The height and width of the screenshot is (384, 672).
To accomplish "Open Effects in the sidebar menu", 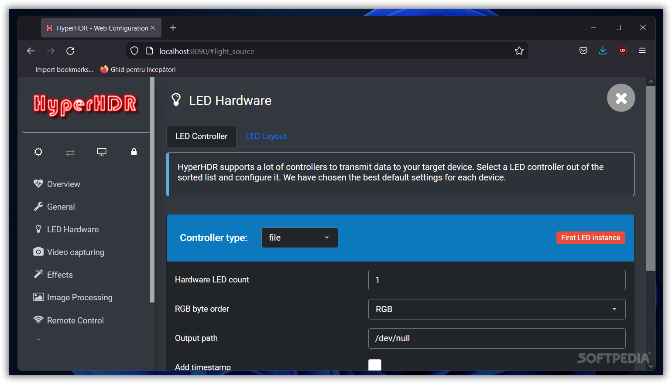I will (60, 275).
